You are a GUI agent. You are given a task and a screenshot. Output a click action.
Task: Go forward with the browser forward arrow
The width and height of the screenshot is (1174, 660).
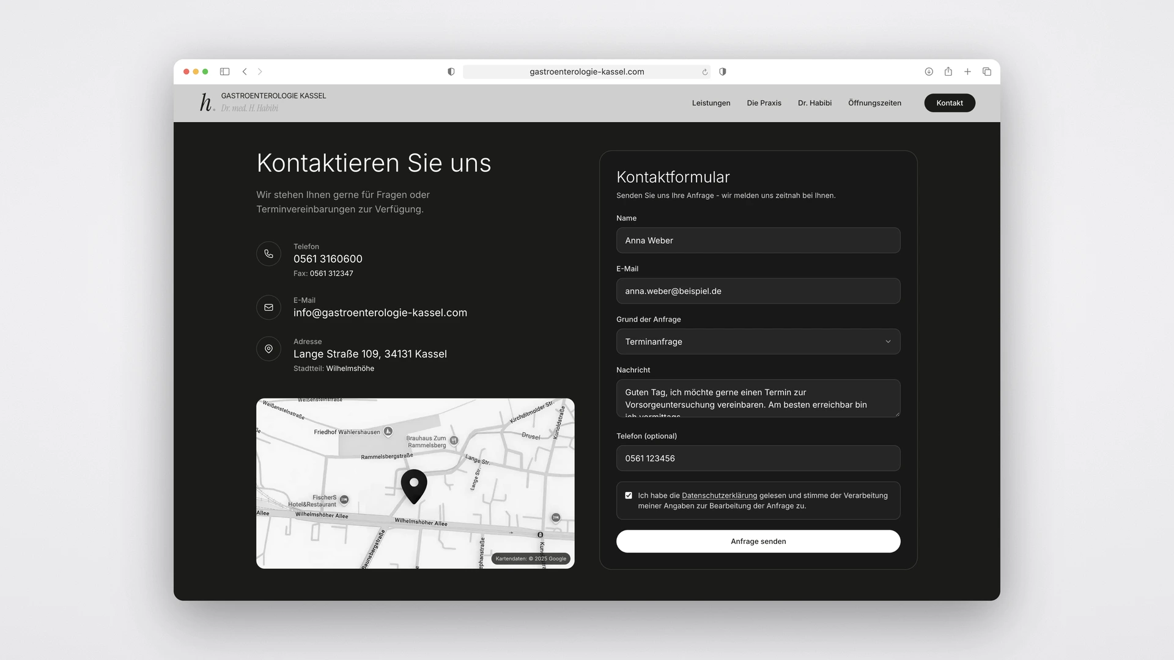coord(260,71)
